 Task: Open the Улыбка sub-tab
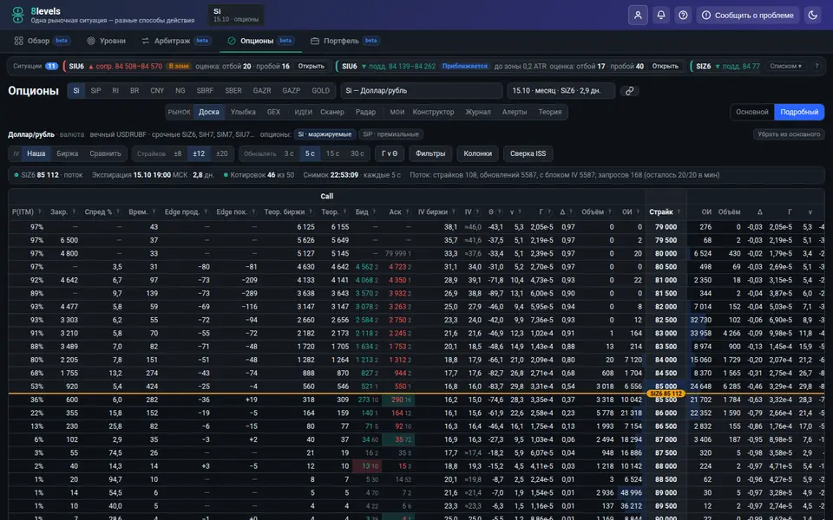pyautogui.click(x=243, y=112)
